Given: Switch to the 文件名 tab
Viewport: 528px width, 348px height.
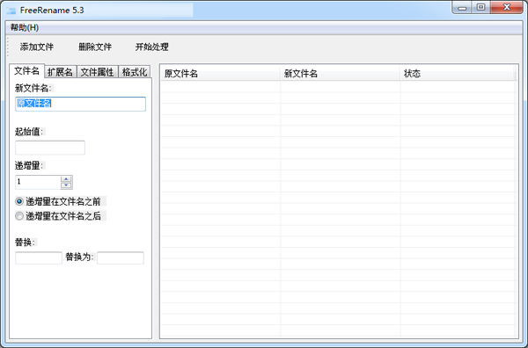Looking at the screenshot, I should pyautogui.click(x=27, y=71).
